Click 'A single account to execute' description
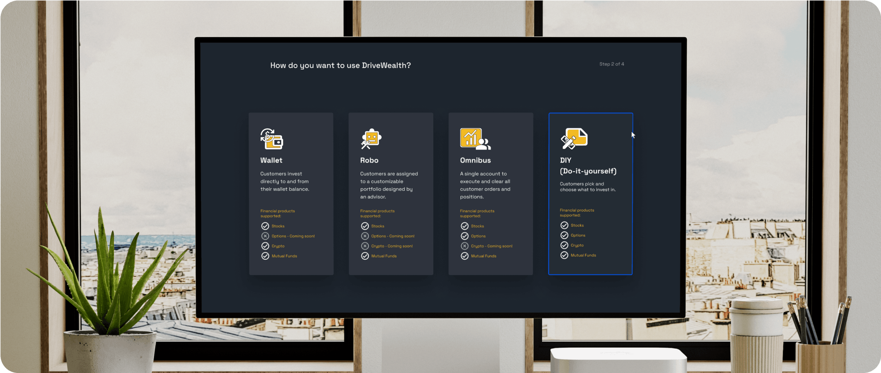The height and width of the screenshot is (373, 881). [485, 185]
